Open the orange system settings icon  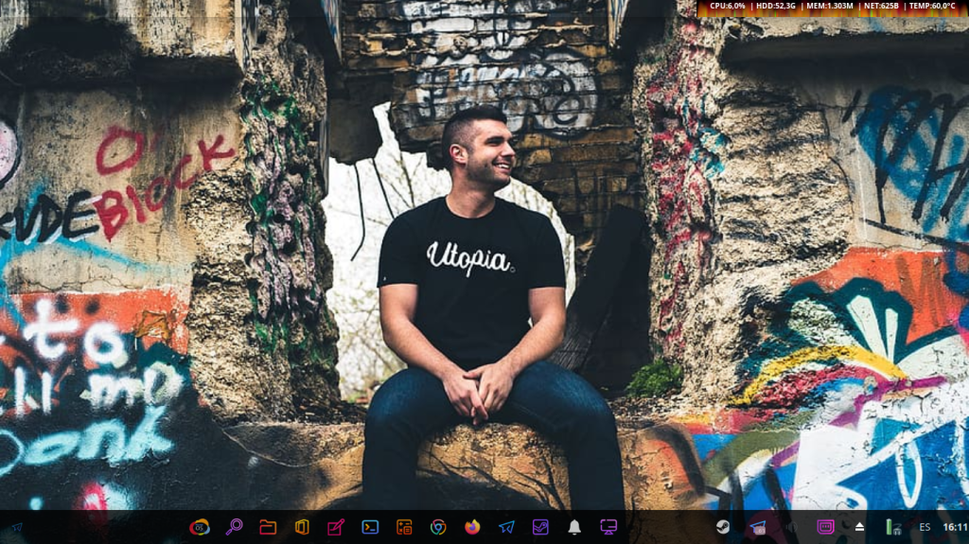pos(404,527)
